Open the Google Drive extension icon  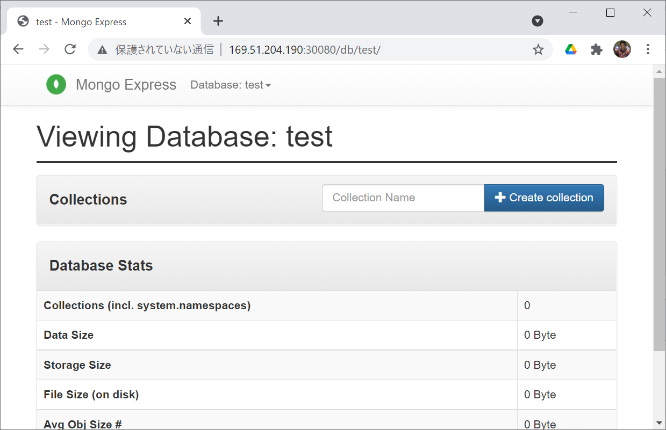571,49
